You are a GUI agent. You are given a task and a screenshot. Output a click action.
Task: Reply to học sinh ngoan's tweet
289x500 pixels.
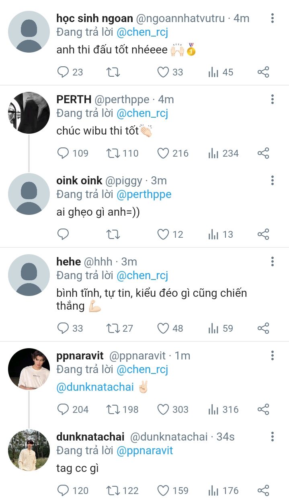63,72
